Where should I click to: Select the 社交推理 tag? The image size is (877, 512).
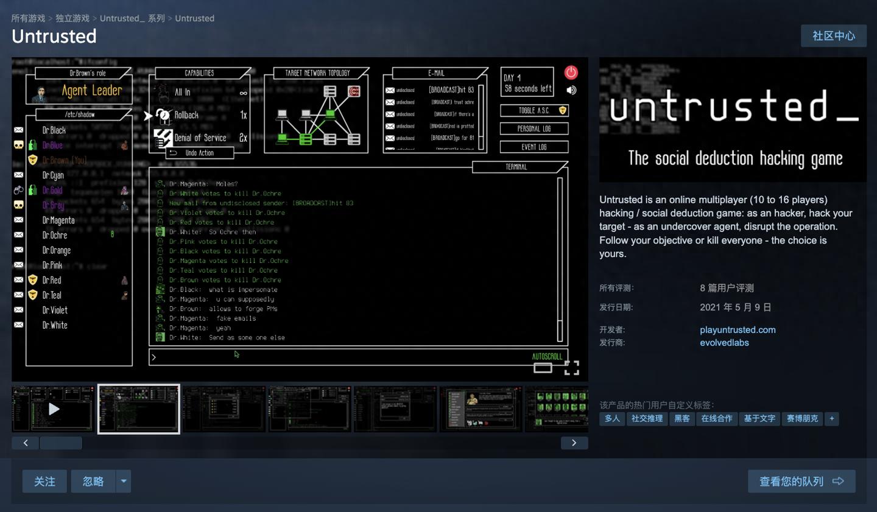click(x=647, y=418)
